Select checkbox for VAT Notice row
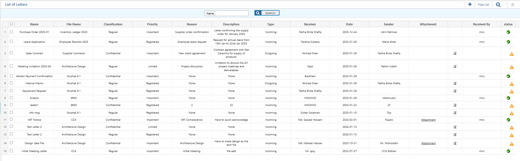Screen dimensions: 520x161 click(x=11, y=119)
